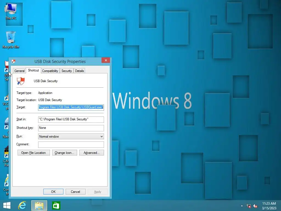Click the Target path input field
This screenshot has width=281, height=211.
tap(71, 107)
